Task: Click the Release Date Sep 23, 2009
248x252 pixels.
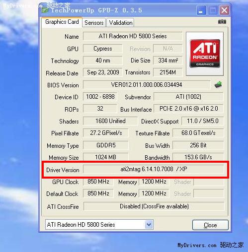Action: 102,72
